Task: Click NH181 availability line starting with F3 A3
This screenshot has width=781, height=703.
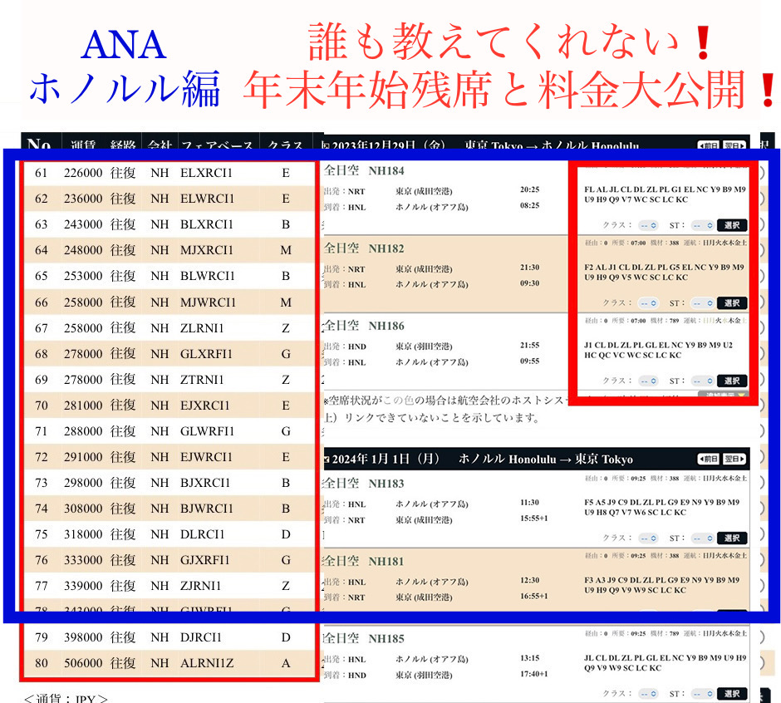Action: tap(662, 580)
